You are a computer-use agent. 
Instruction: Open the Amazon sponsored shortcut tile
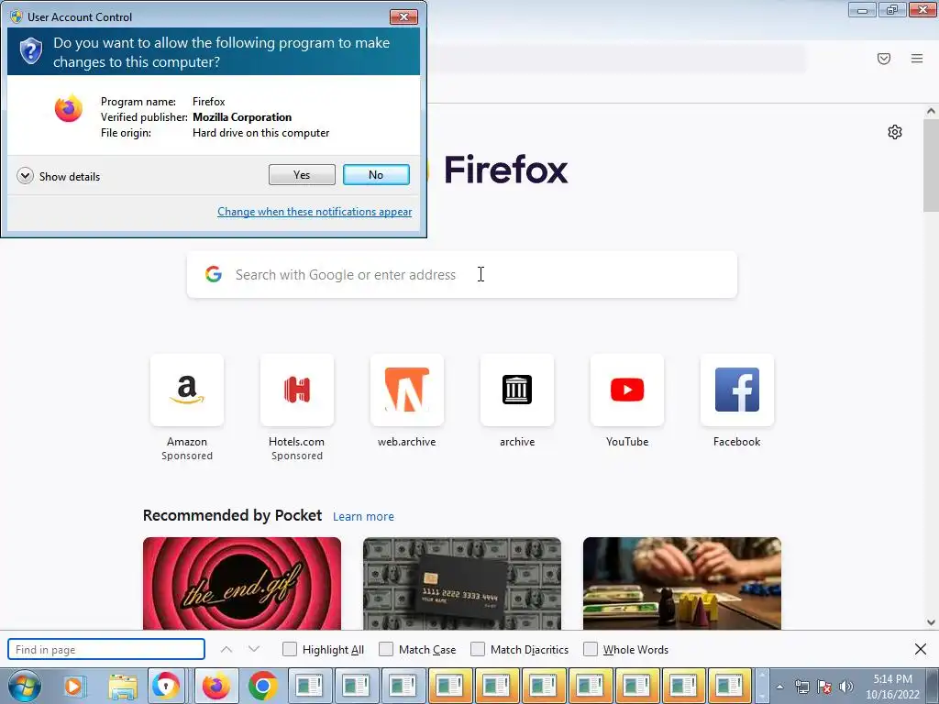(187, 390)
